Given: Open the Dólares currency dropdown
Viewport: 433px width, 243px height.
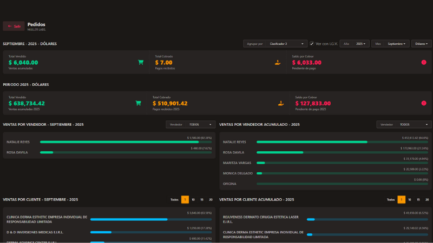Looking at the screenshot, I should [x=421, y=44].
